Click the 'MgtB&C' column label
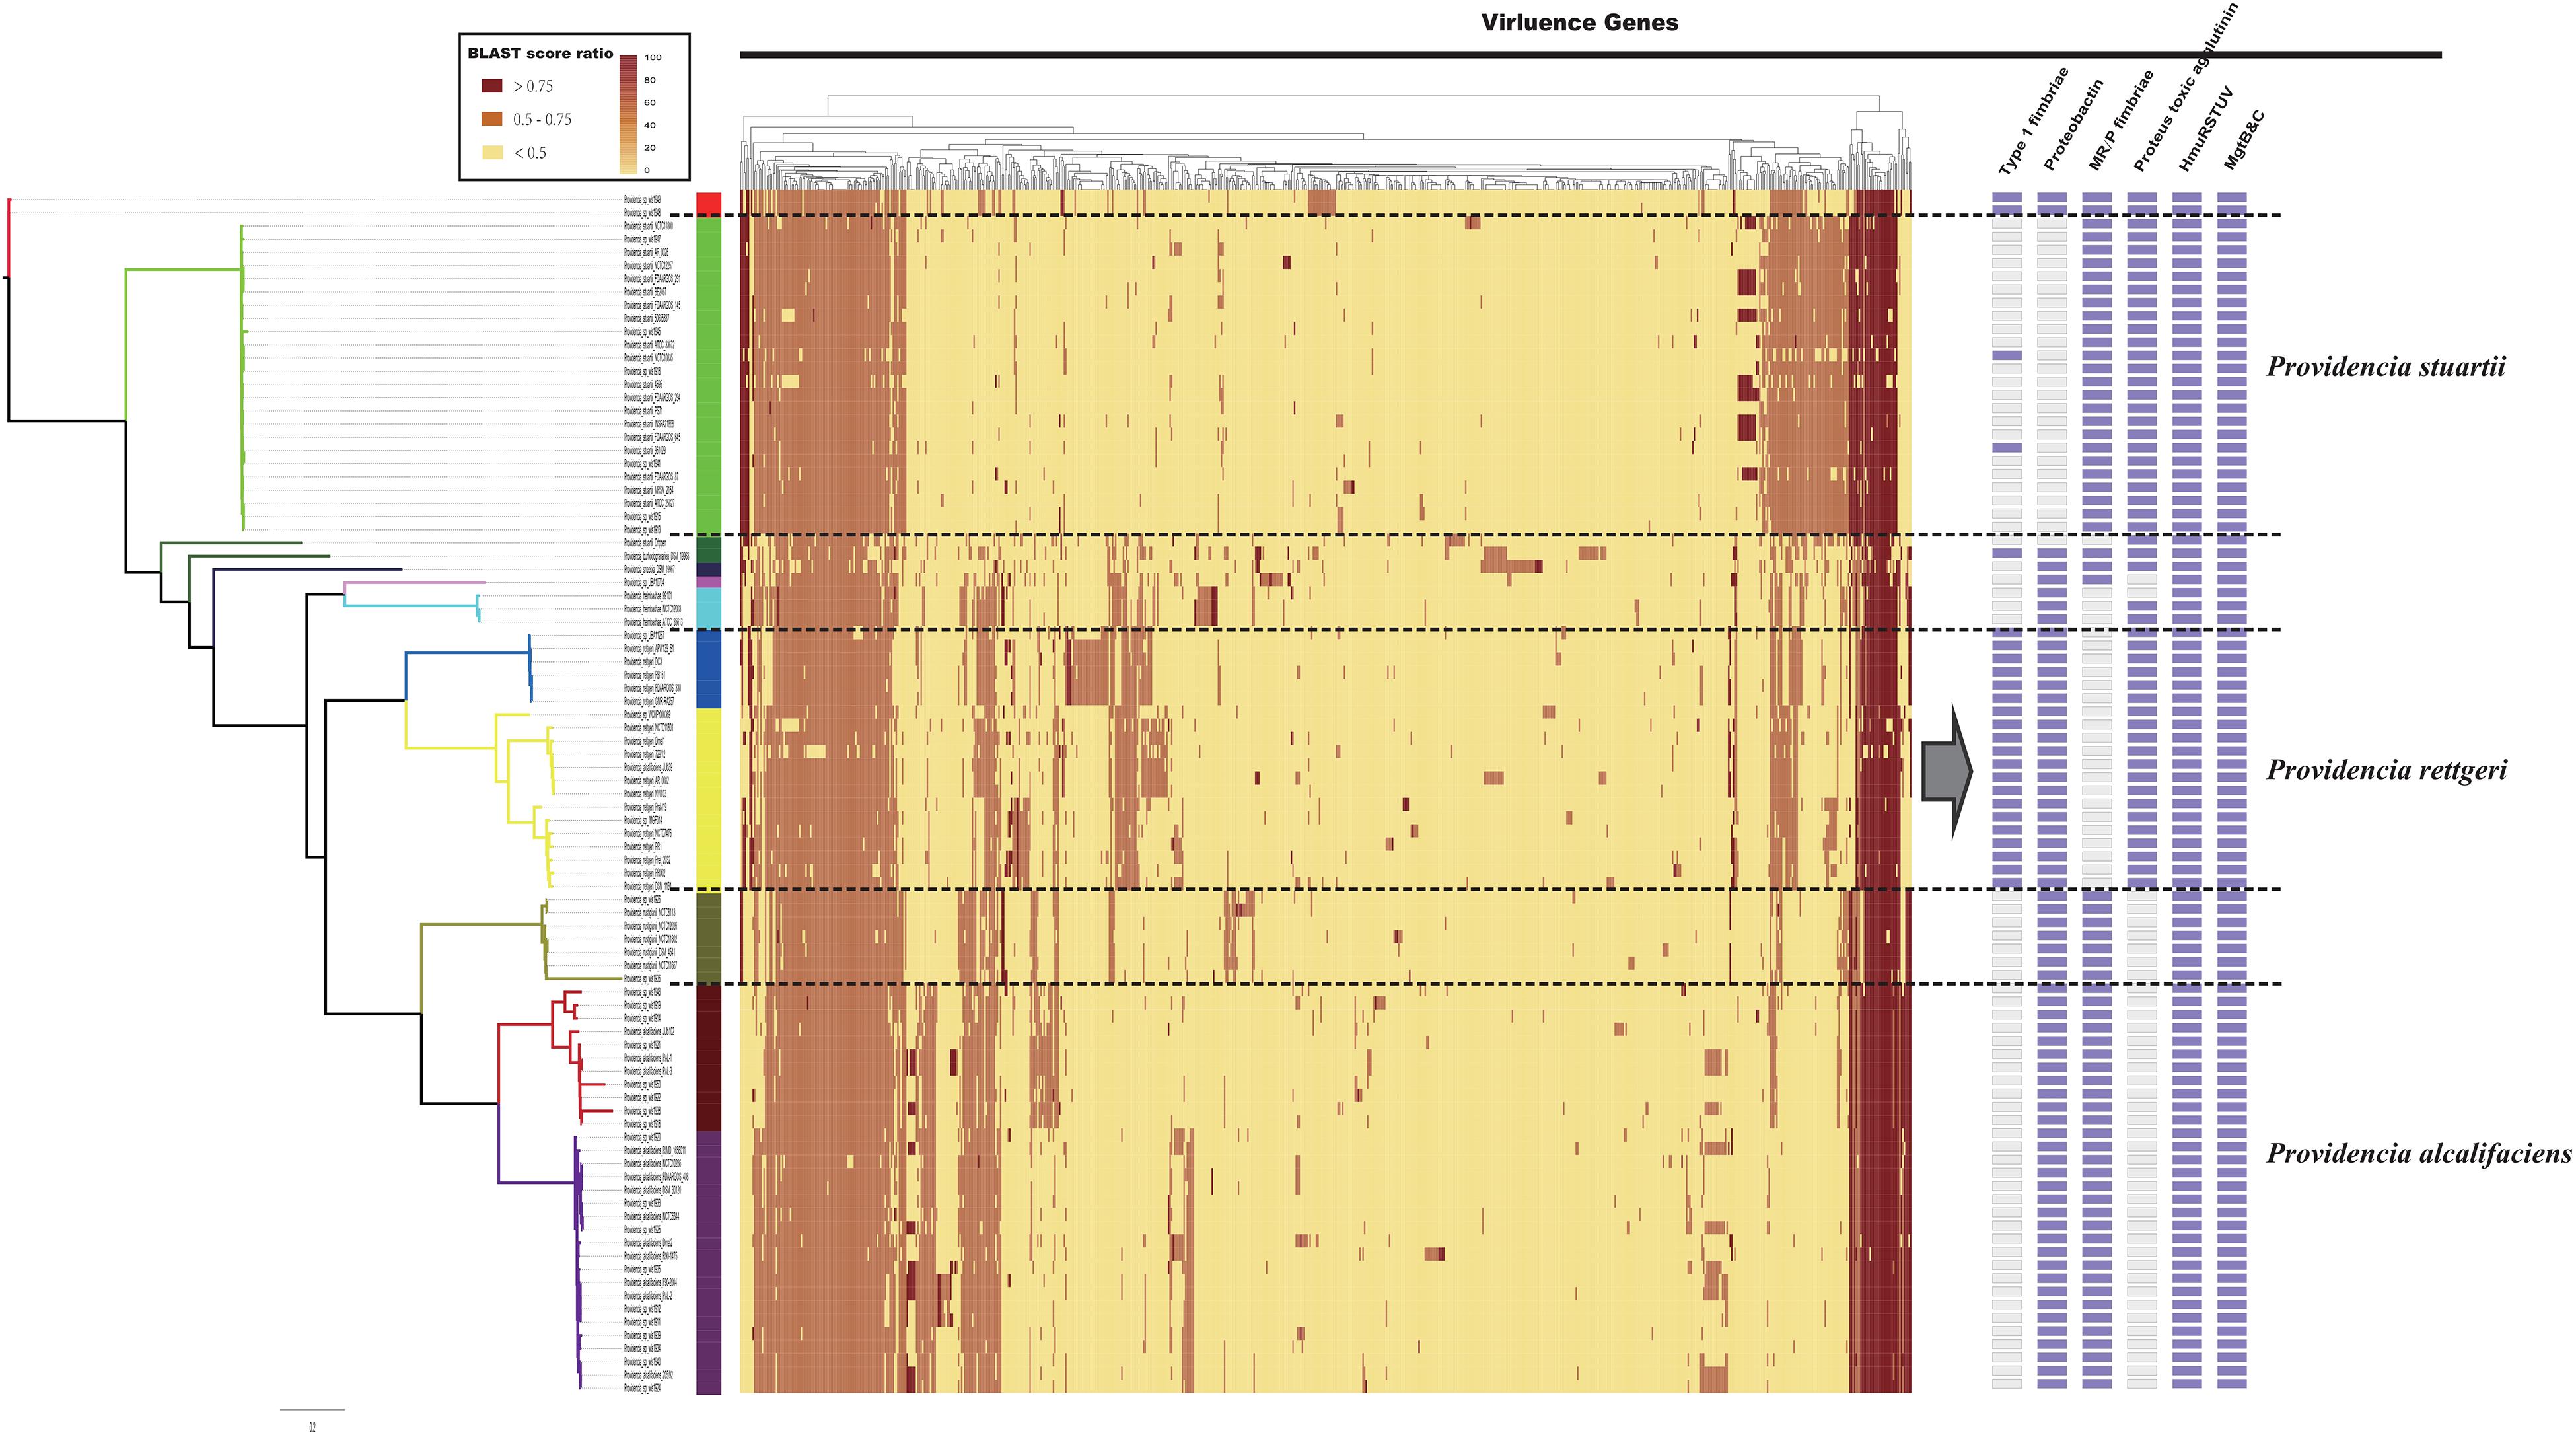This screenshot has width=2576, height=1435. pyautogui.click(x=2243, y=140)
